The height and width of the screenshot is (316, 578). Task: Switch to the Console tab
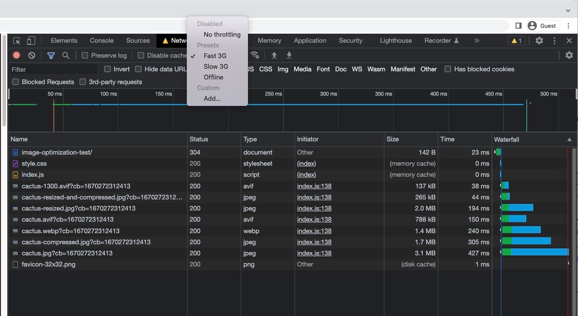tap(101, 40)
